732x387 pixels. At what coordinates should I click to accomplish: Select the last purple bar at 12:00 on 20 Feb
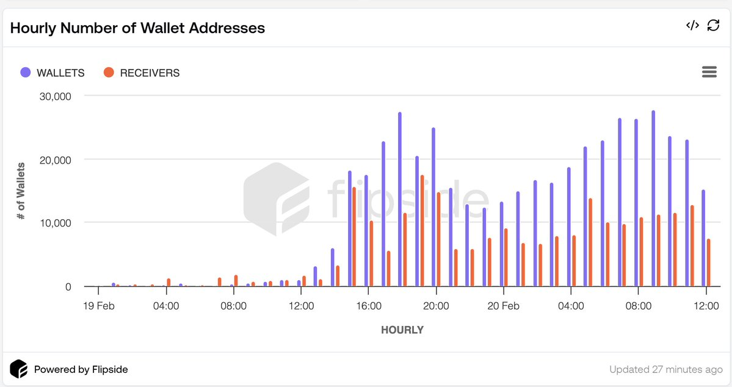click(x=703, y=238)
